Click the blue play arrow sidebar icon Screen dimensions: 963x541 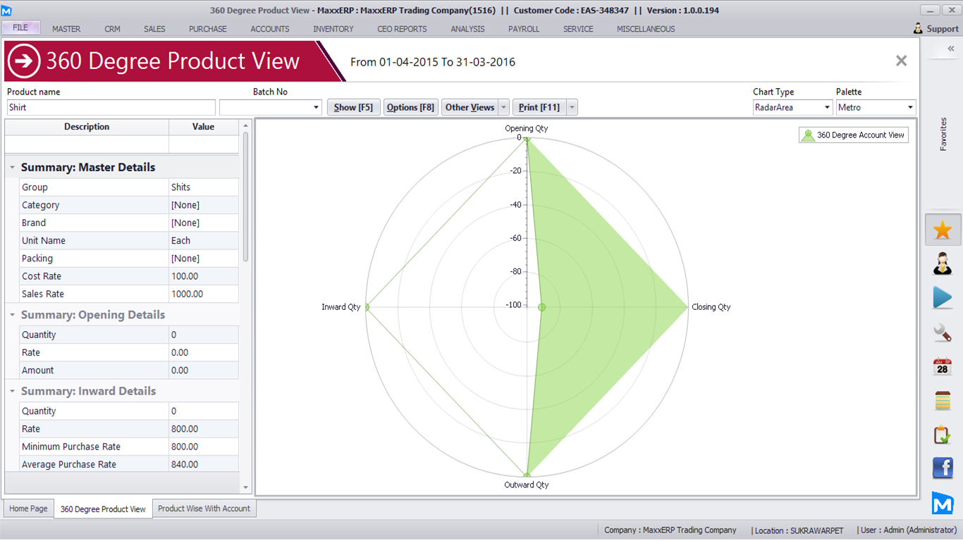pos(943,297)
